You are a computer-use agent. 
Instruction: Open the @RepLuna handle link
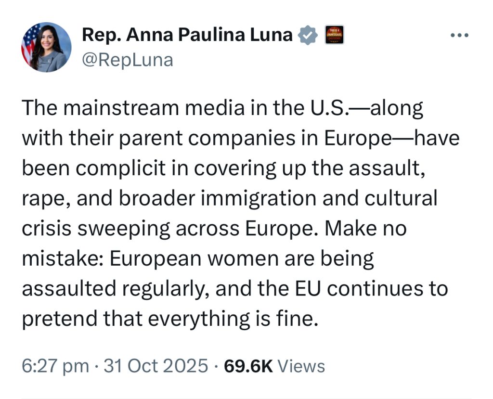pos(128,60)
